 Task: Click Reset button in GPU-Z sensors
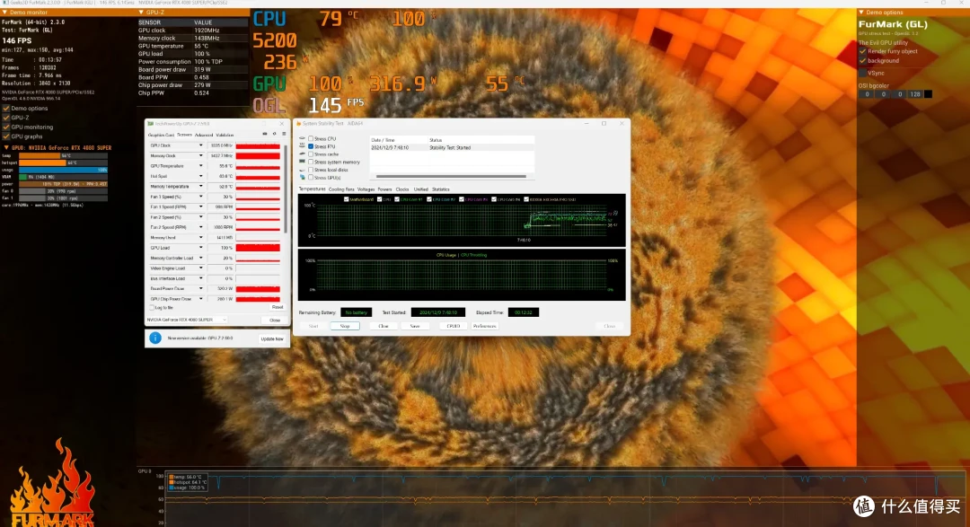click(278, 307)
